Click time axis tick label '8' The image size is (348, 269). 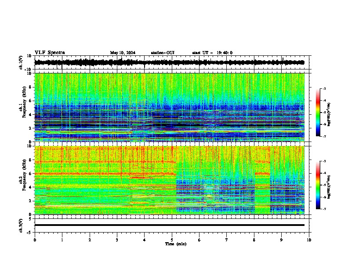pos(254,240)
